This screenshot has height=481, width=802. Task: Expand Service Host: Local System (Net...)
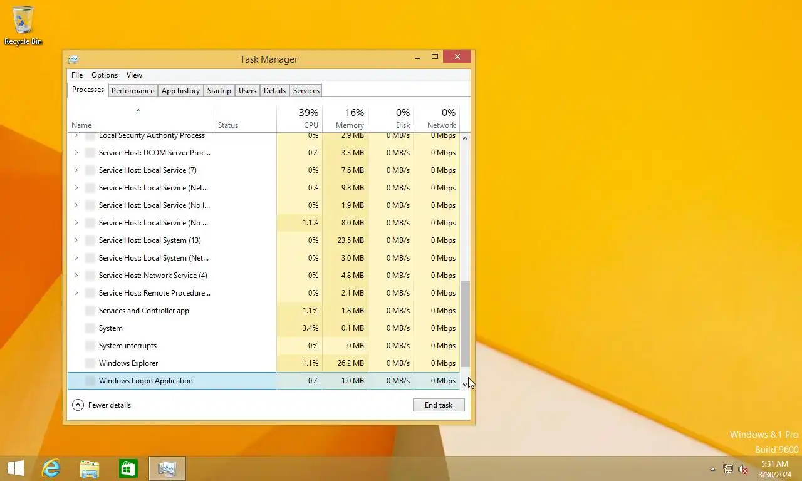(x=76, y=258)
